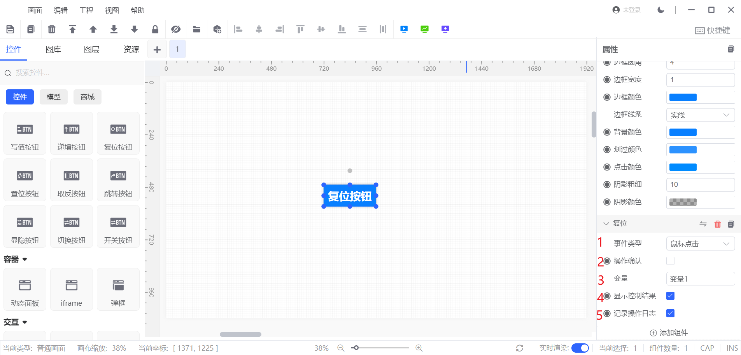The image size is (741, 355).
Task: Click the trash delete icon in toolbar
Action: coord(51,29)
